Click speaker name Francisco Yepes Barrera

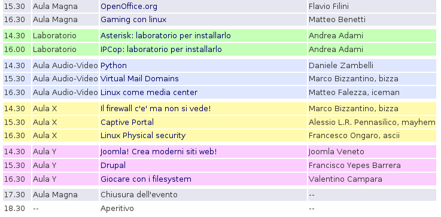click(x=355, y=165)
